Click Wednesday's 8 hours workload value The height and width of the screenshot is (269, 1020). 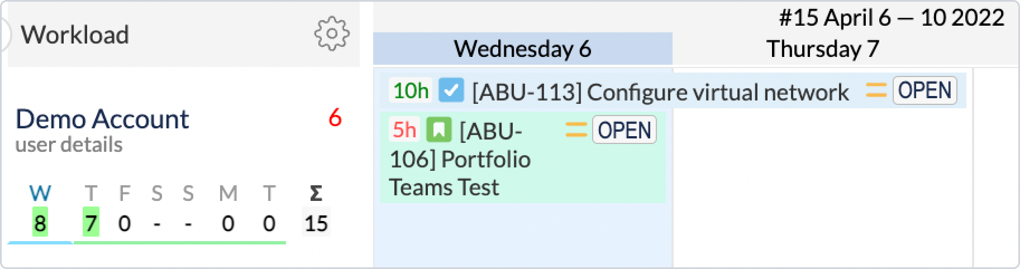pos(40,224)
